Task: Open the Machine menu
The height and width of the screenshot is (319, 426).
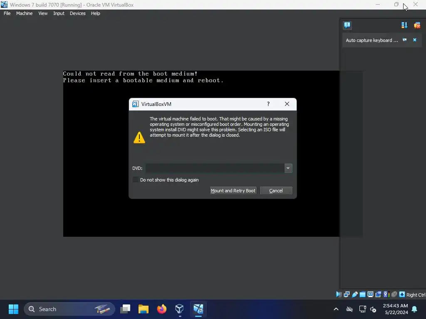Action: click(x=24, y=13)
